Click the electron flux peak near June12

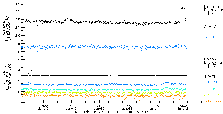tap(183, 7)
